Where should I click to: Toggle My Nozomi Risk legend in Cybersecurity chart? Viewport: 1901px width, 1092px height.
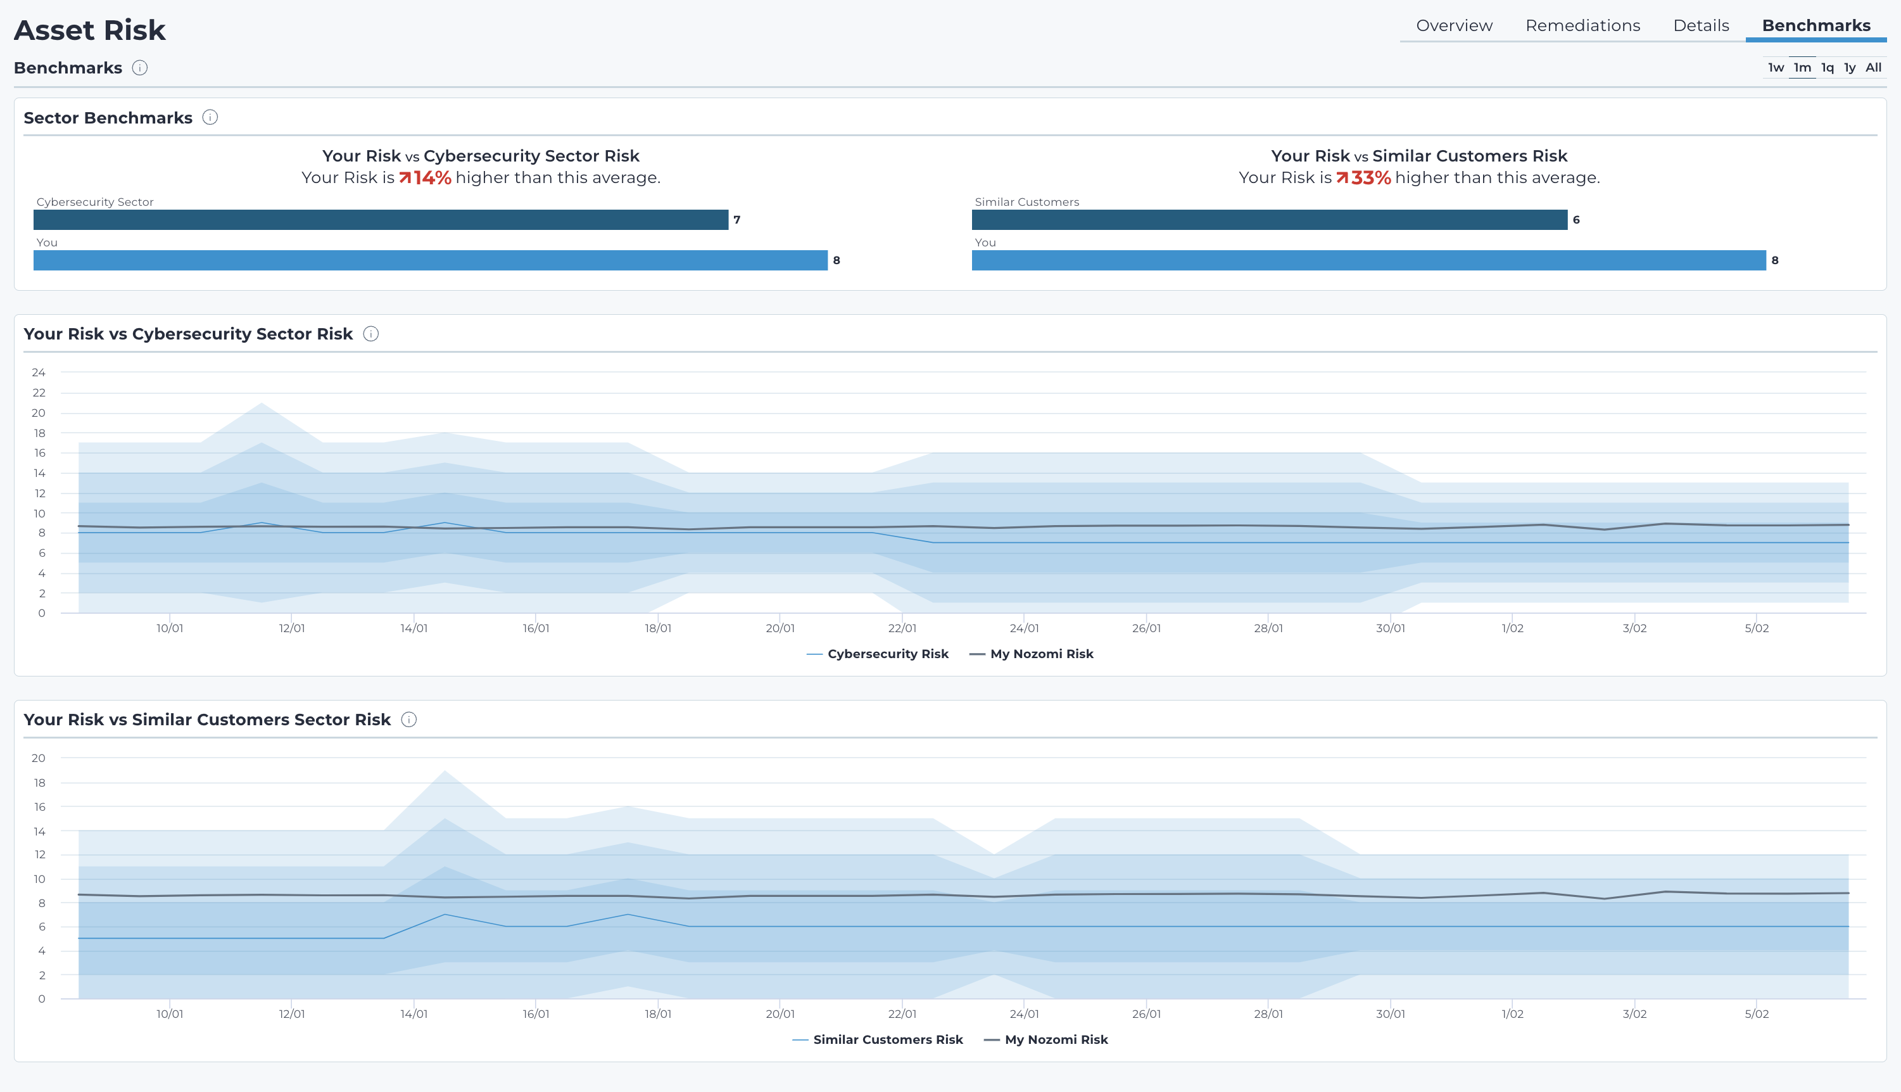(1032, 654)
